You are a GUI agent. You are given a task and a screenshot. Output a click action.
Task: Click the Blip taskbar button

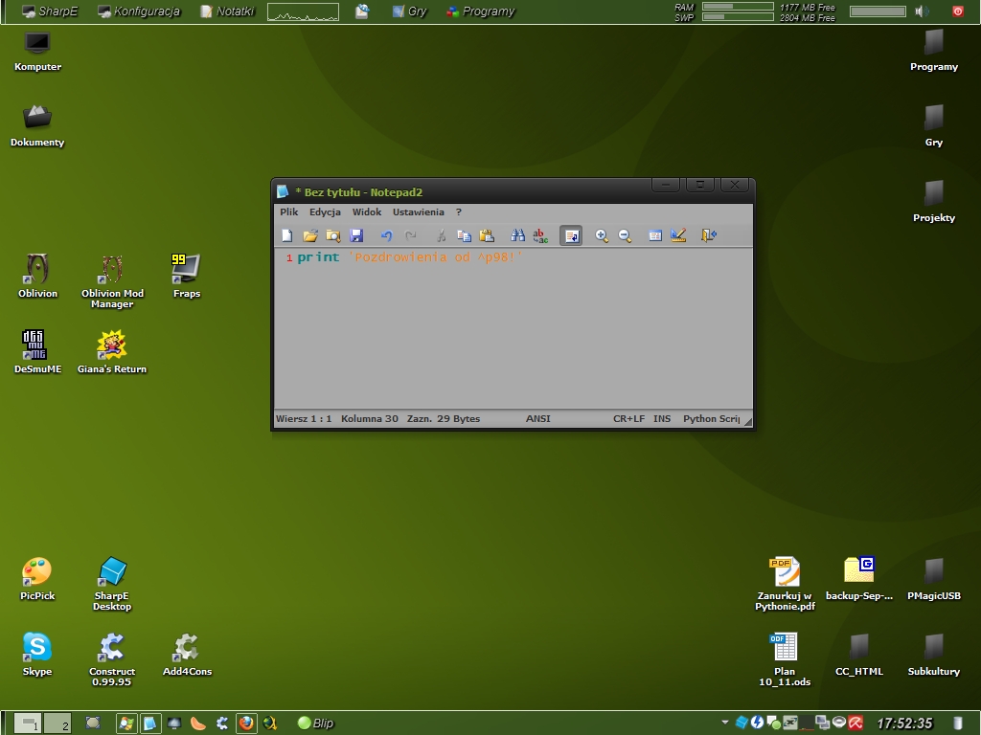[315, 724]
